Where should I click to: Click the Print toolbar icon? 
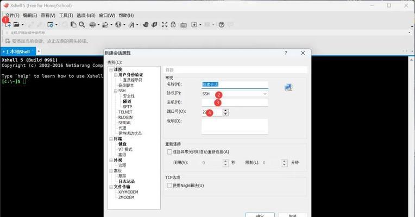[x=92, y=24]
